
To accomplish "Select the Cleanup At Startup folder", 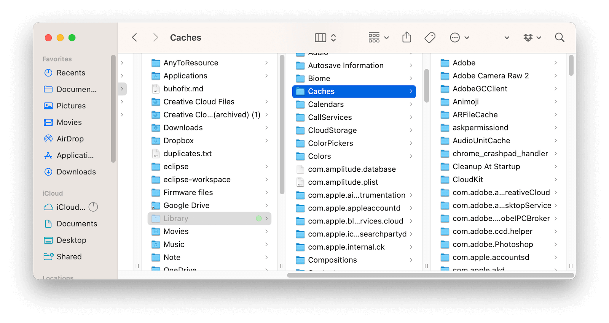I will [x=499, y=166].
